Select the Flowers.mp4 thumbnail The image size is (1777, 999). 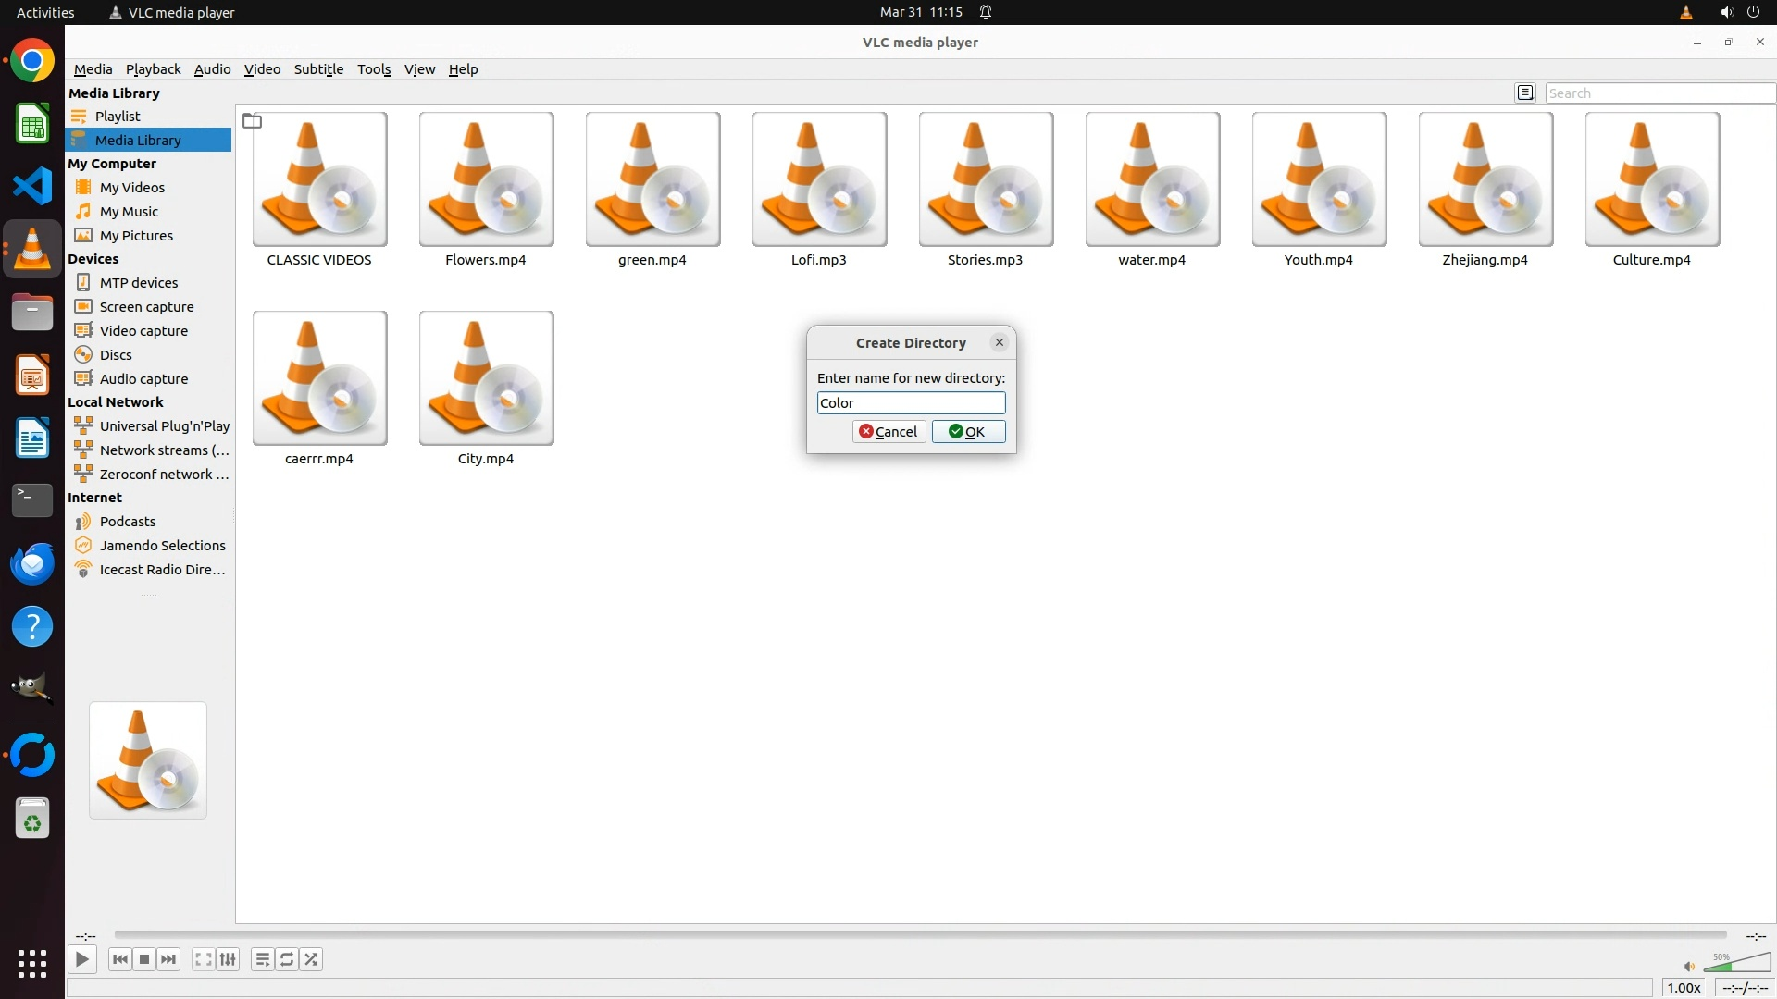pos(486,180)
